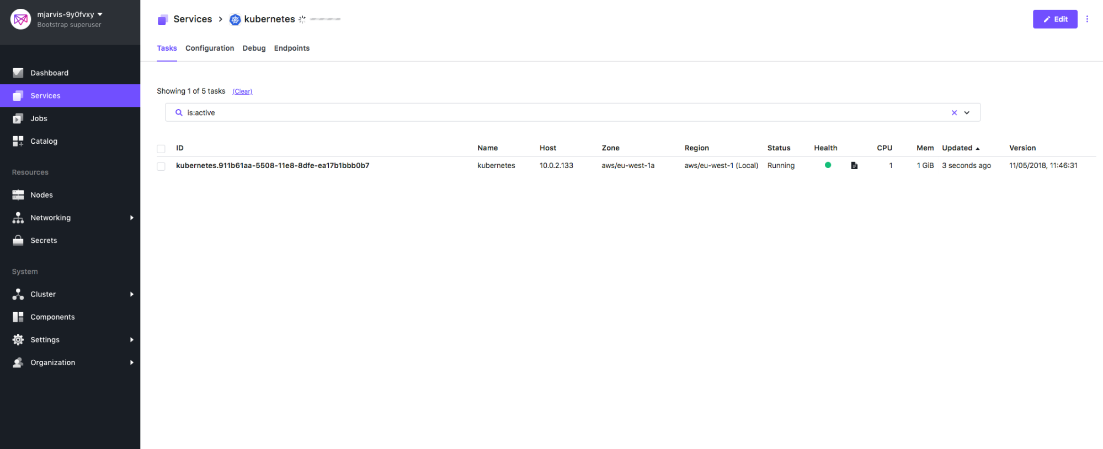Check the kubernetes task row checkbox

click(x=161, y=166)
